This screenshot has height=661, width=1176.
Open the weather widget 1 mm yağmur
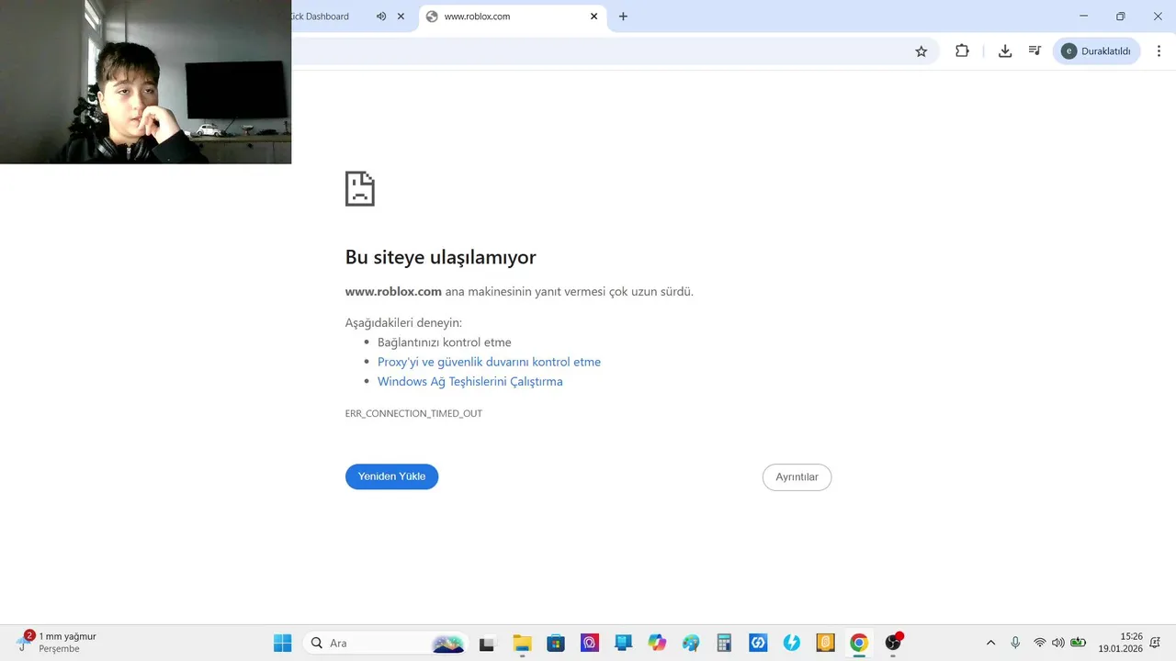[57, 642]
